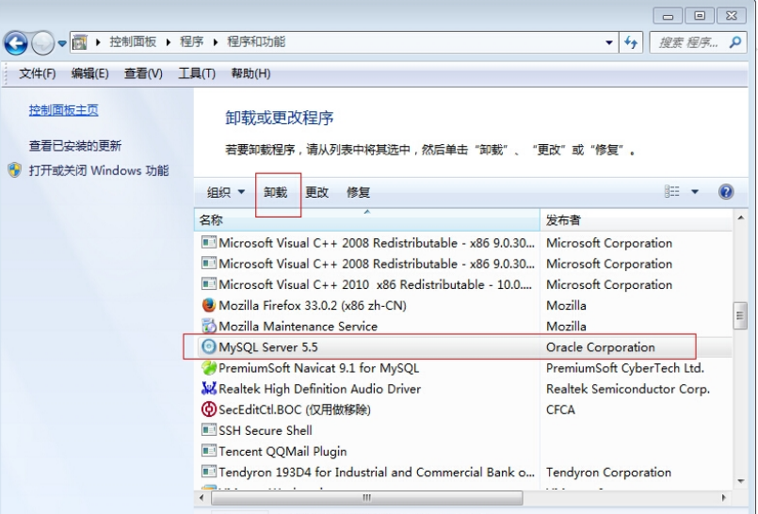
Task: Click the Back navigation arrow
Action: click(x=16, y=43)
